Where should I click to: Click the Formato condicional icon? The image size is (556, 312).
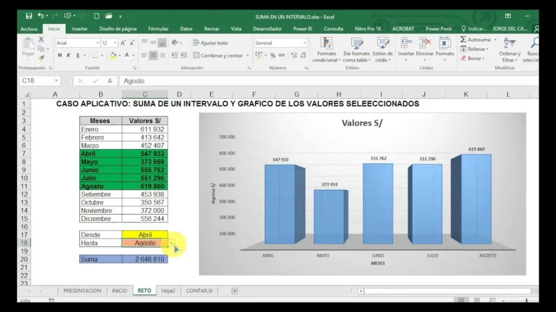pos(326,44)
